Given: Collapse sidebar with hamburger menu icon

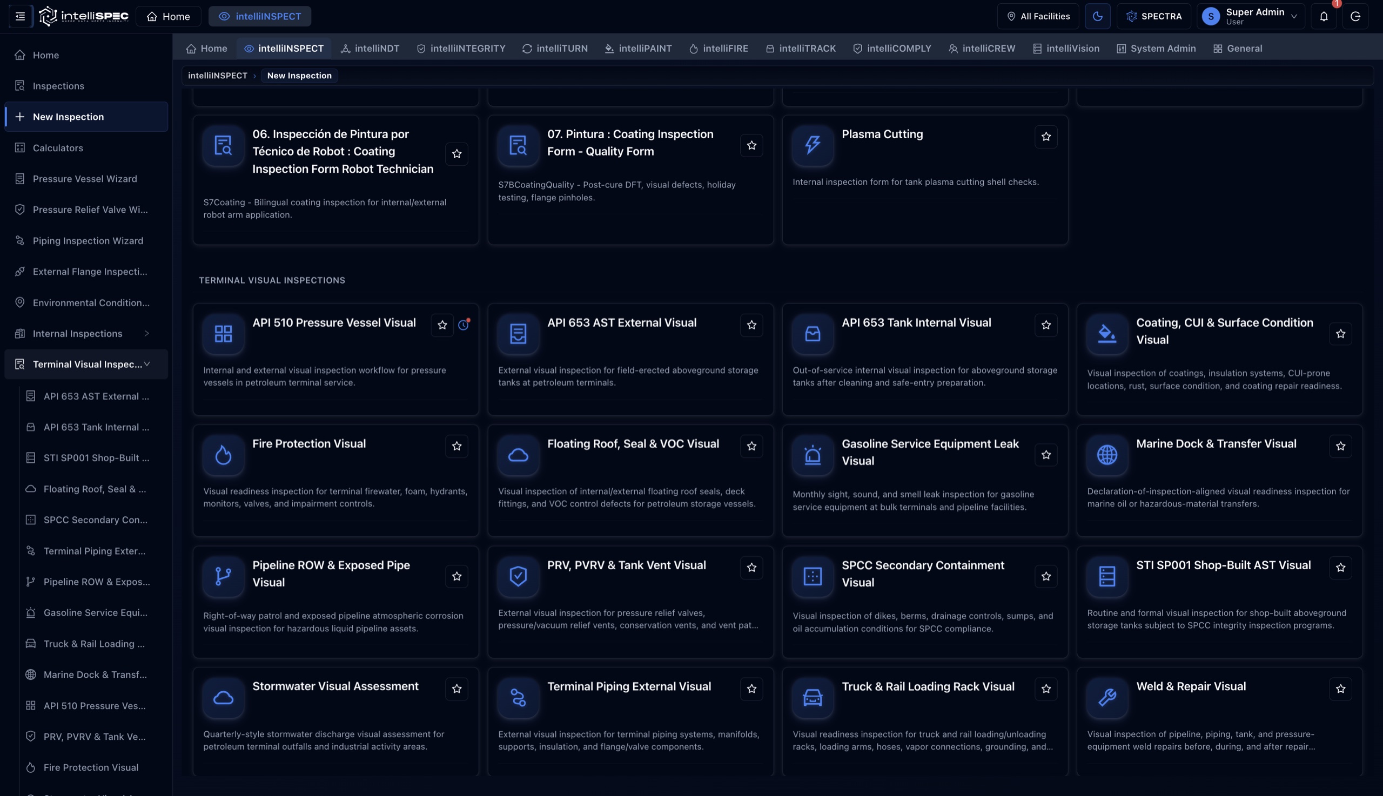Looking at the screenshot, I should coord(20,16).
